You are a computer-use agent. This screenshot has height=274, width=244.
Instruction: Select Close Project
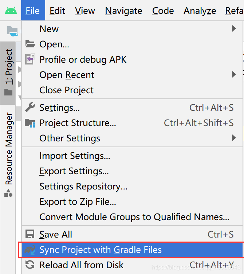tap(132, 90)
